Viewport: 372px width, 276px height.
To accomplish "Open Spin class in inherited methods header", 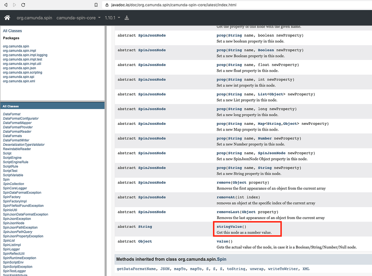I will point(222,259).
